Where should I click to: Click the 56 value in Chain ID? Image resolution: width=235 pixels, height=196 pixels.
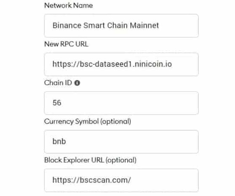click(57, 103)
